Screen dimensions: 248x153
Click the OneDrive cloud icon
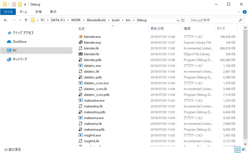tap(9, 42)
